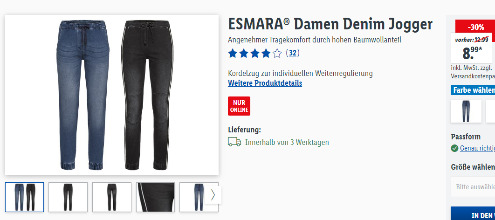Click the main product image of jeans
Screen dimensions: 495x220
[x=112, y=95]
